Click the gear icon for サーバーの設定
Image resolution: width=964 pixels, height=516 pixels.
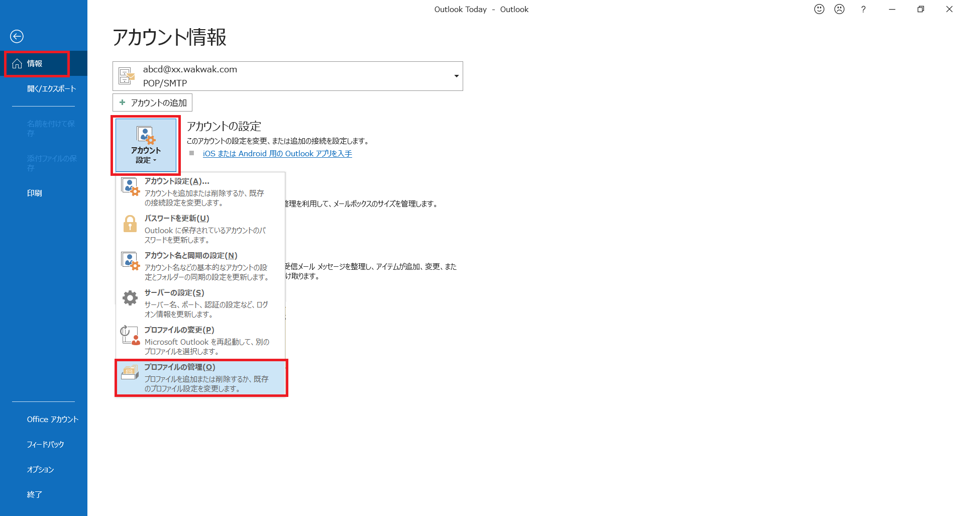(130, 298)
